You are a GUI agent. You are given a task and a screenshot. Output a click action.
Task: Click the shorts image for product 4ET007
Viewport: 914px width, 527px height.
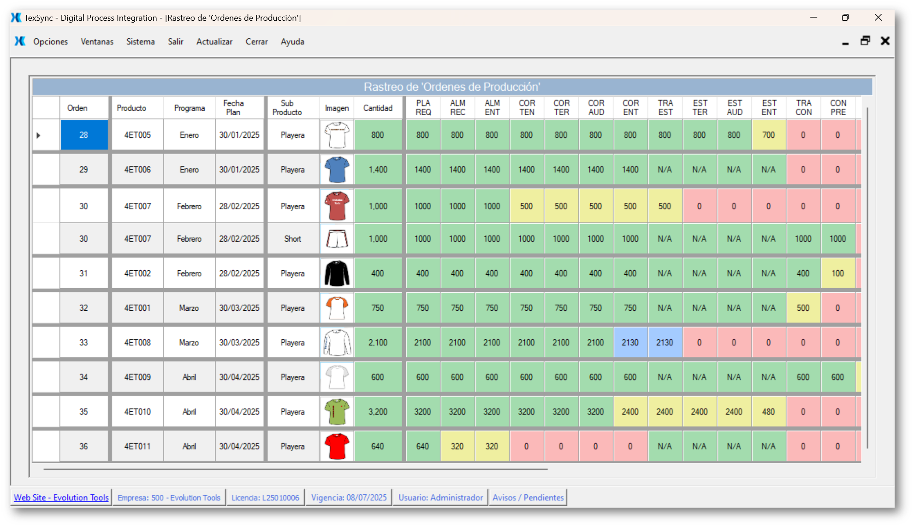337,239
